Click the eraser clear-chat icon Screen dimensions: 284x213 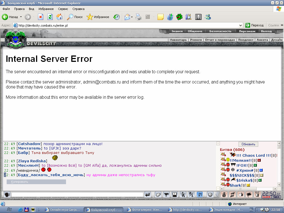(x=158, y=195)
